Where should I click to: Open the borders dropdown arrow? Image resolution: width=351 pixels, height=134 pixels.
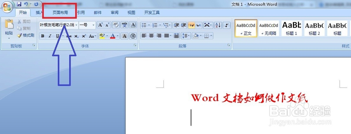[211, 36]
